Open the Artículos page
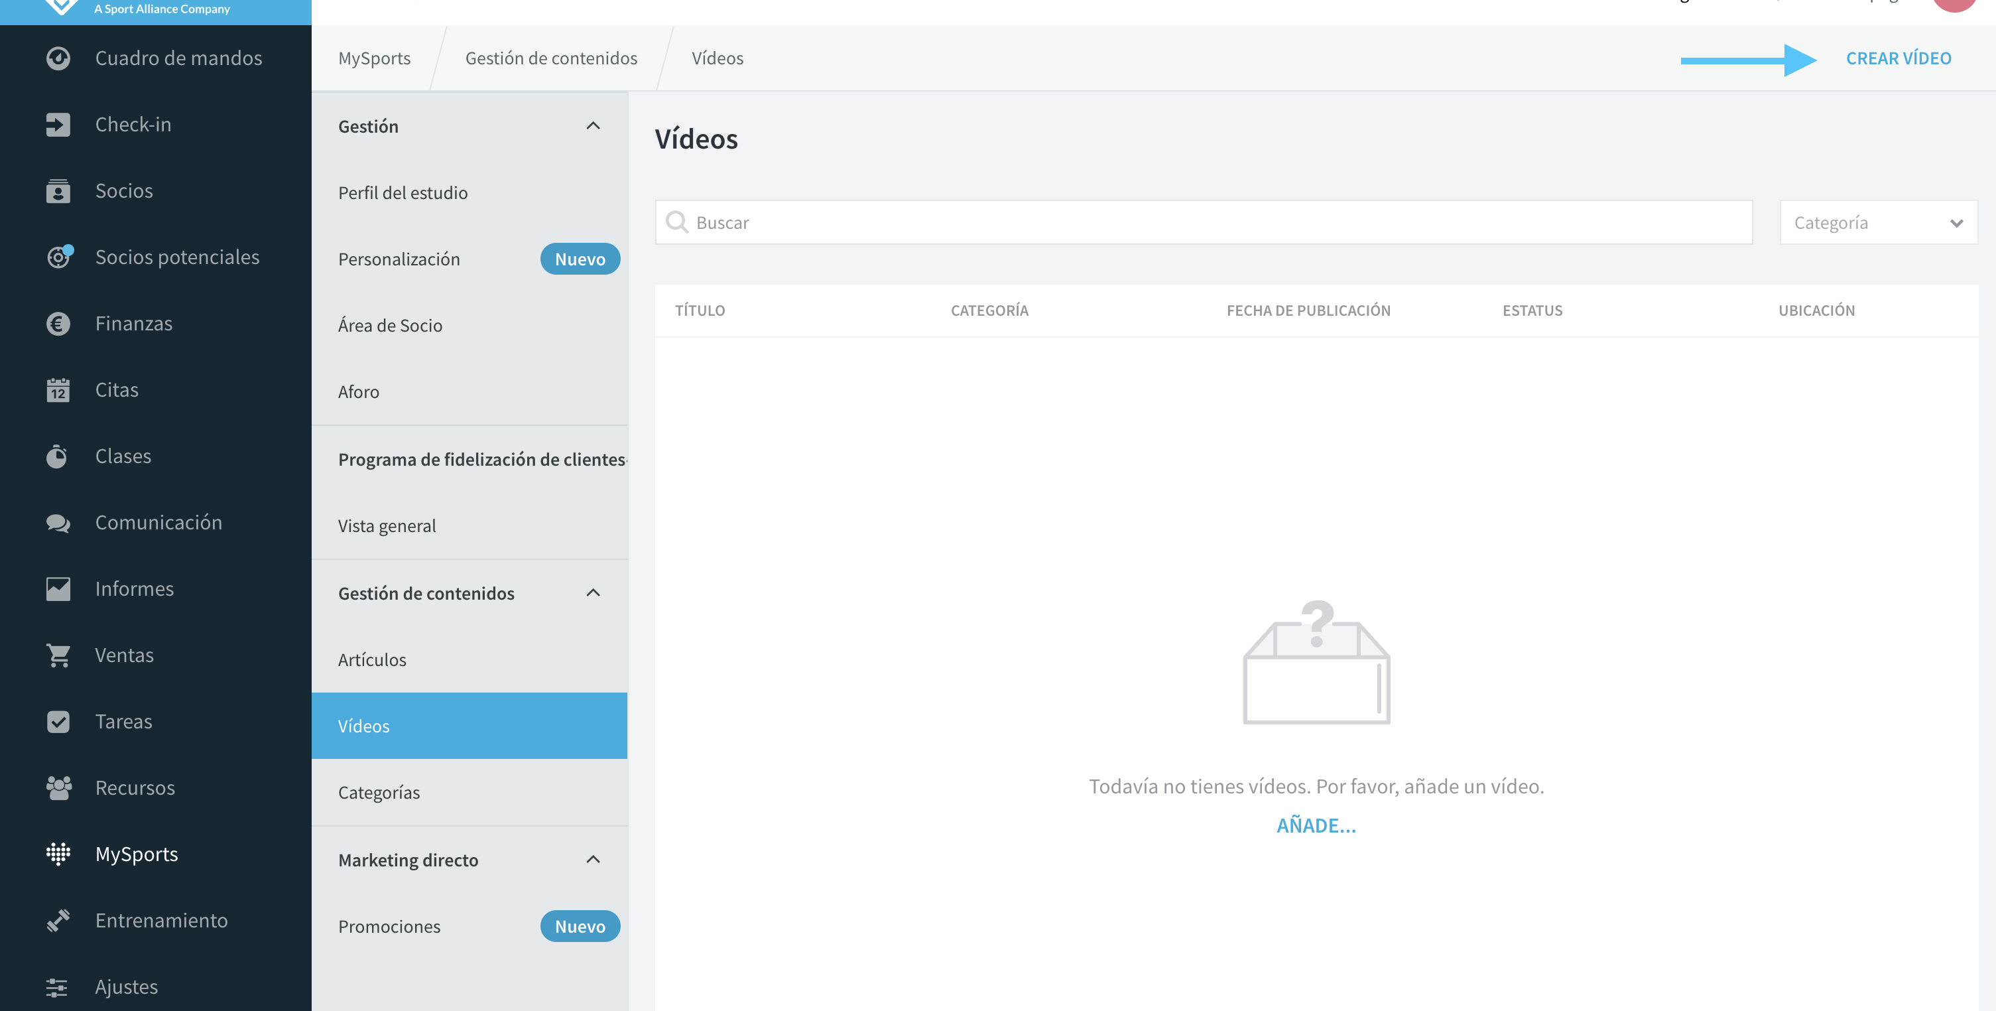Image resolution: width=1996 pixels, height=1011 pixels. 469,660
